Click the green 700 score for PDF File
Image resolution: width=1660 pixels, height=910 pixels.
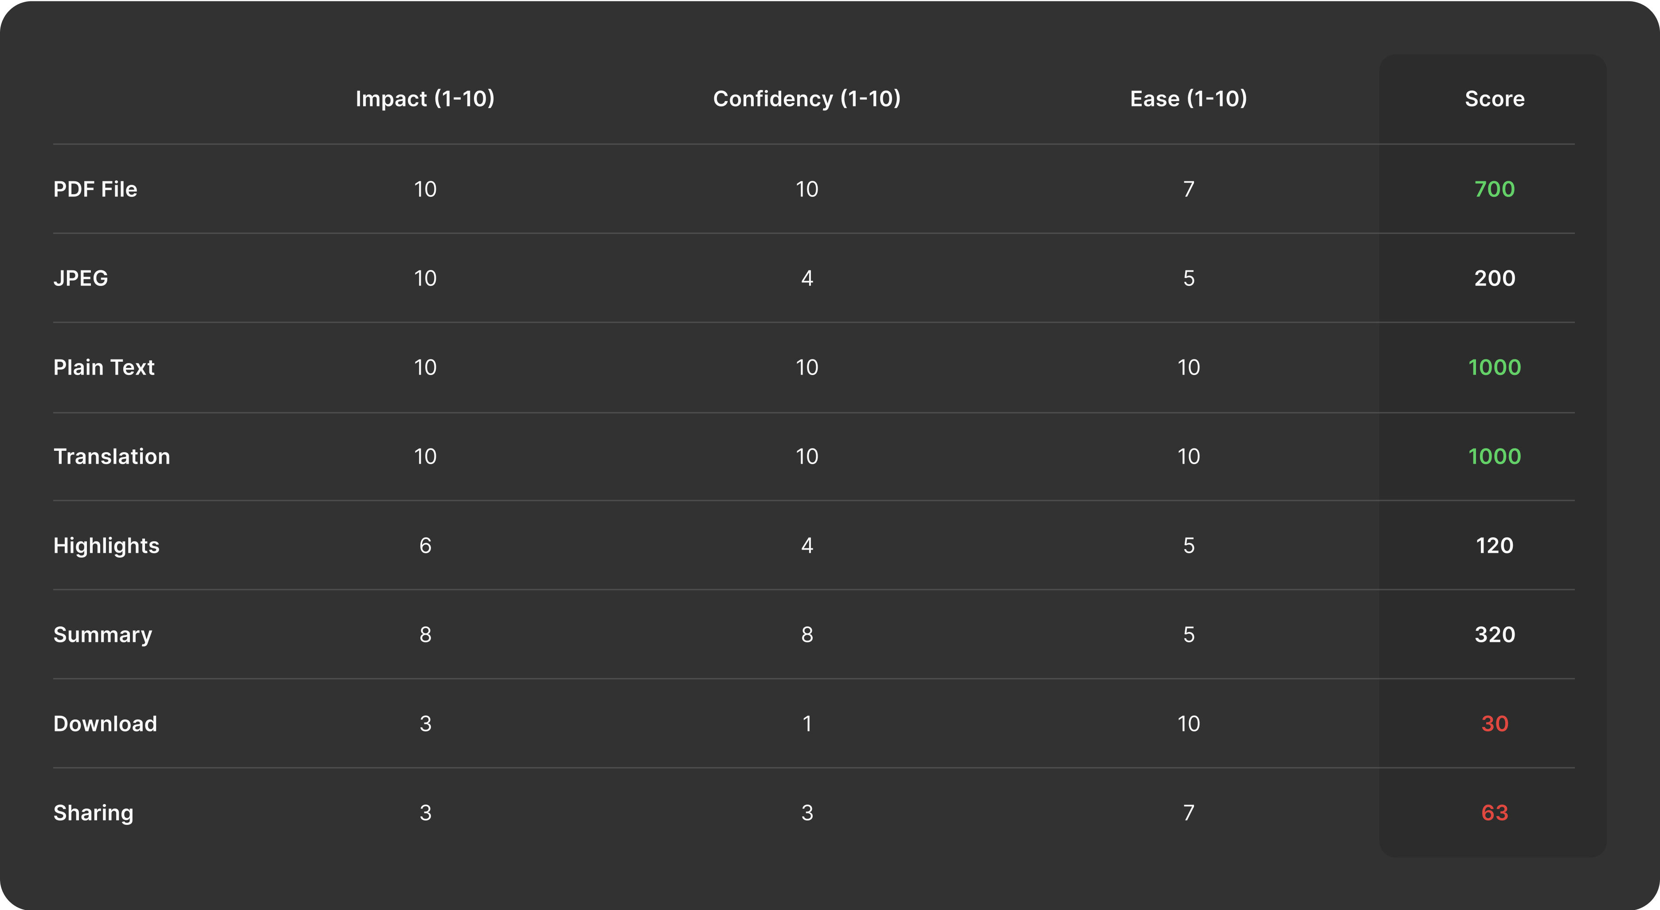coord(1494,189)
